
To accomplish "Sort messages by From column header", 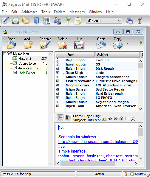I will coord(80,55).
